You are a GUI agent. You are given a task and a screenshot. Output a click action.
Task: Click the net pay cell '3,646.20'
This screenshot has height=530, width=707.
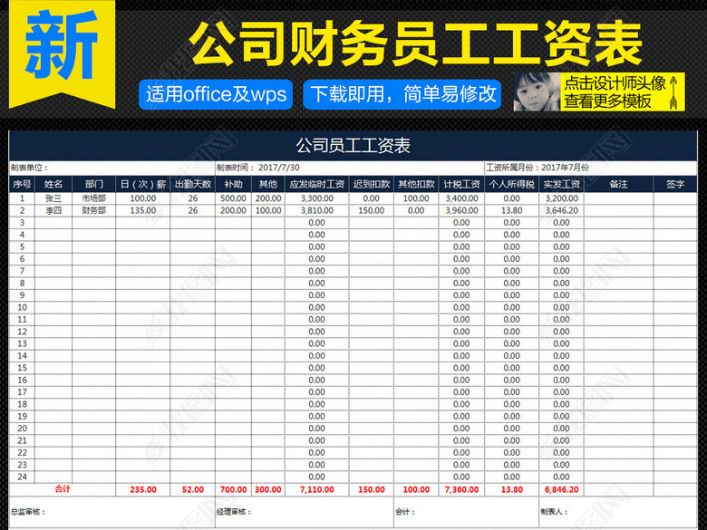[561, 210]
